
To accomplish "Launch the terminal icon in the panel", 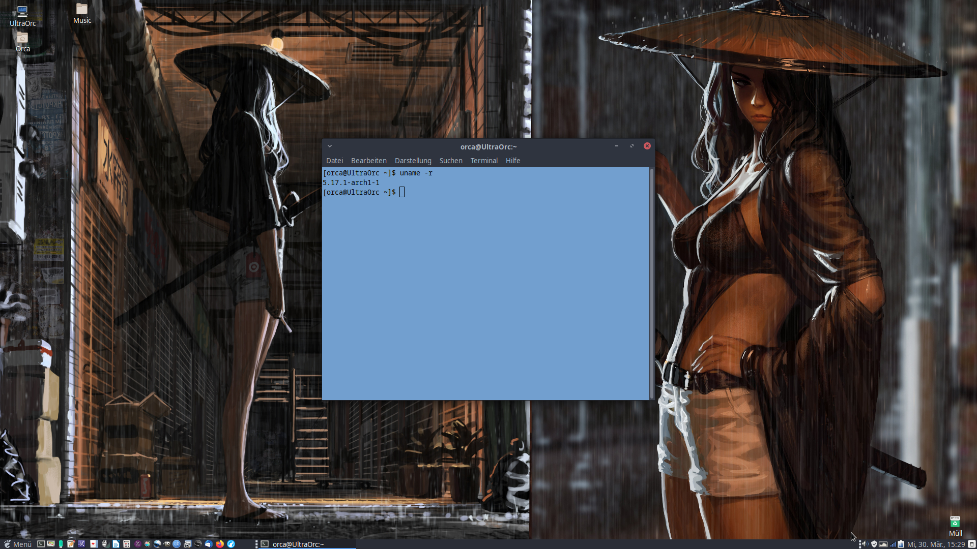I will coord(41,544).
